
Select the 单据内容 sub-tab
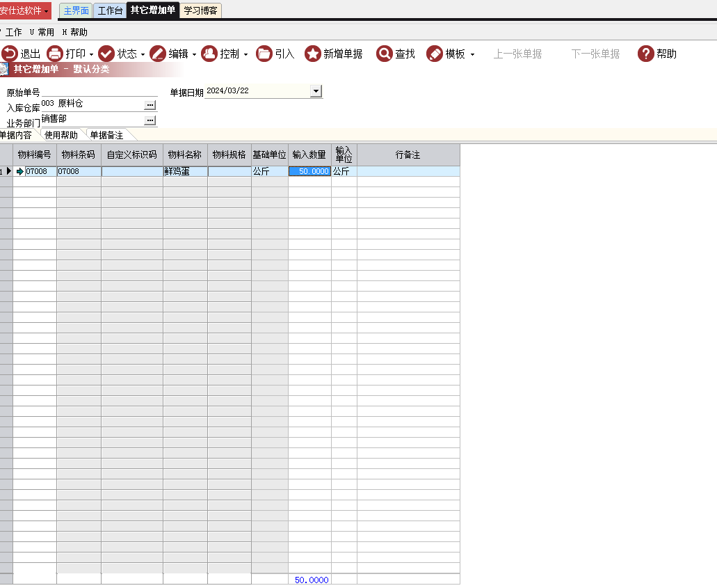tap(16, 135)
